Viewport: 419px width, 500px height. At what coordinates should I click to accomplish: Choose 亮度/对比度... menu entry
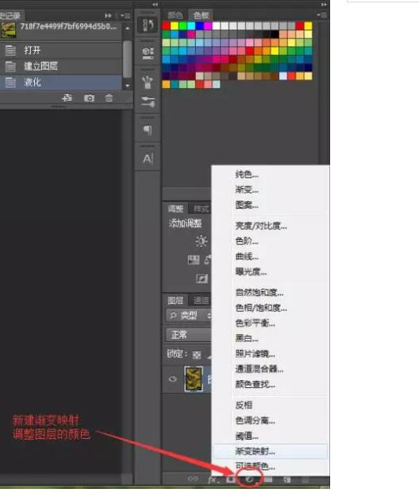(270, 225)
